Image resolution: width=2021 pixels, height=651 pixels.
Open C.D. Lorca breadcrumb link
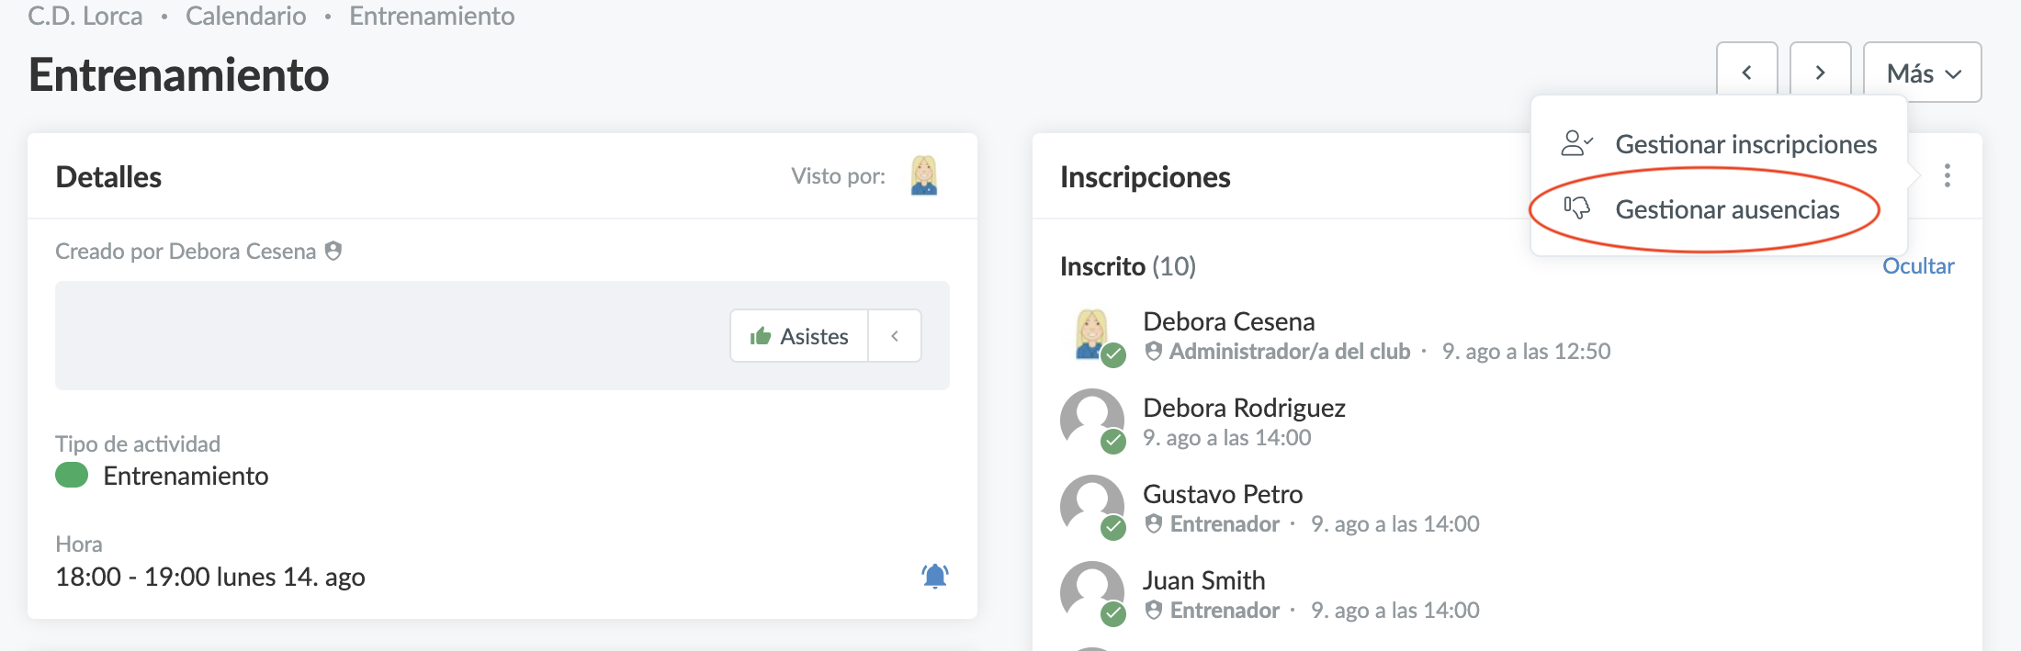85,16
